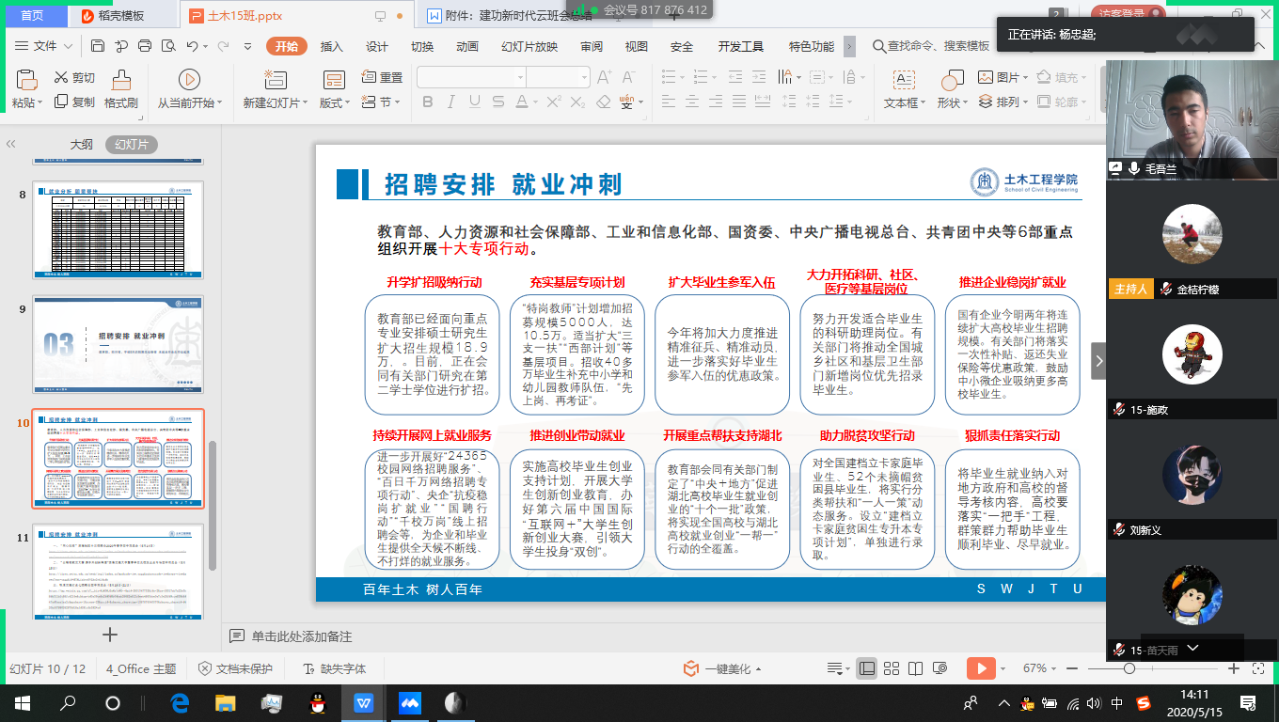Click the zoom slider handle in status bar
The image size is (1279, 722).
pos(1129,668)
